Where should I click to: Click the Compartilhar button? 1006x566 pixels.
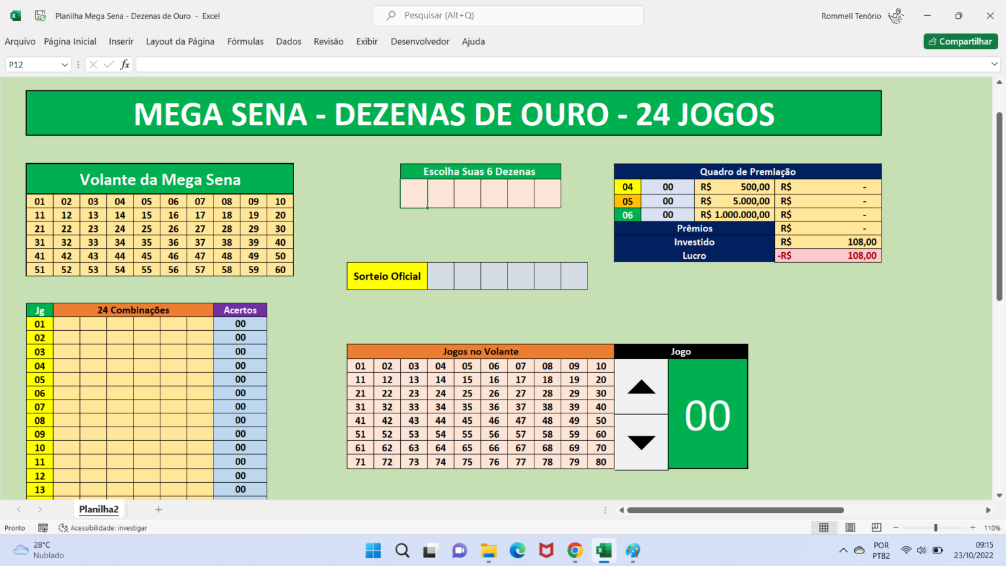961,41
